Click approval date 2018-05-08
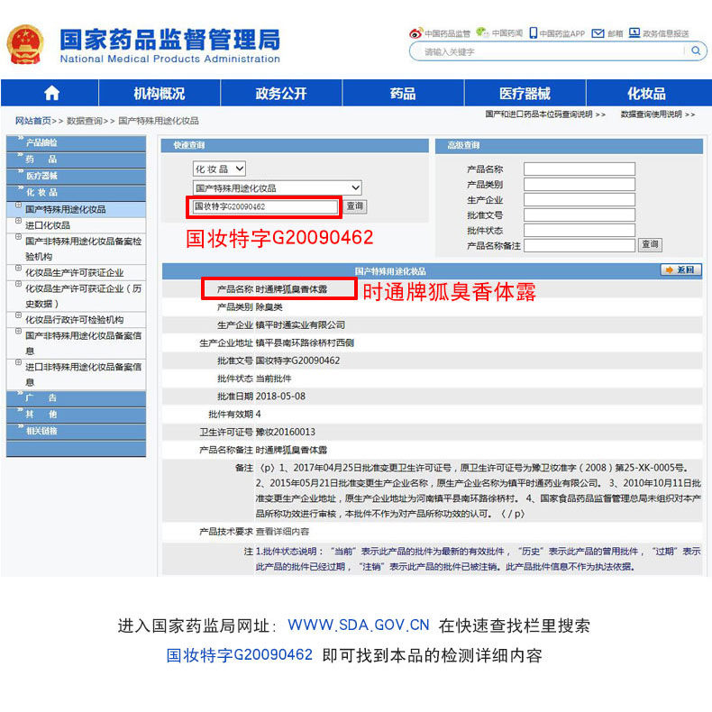This screenshot has width=712, height=712. click(280, 397)
